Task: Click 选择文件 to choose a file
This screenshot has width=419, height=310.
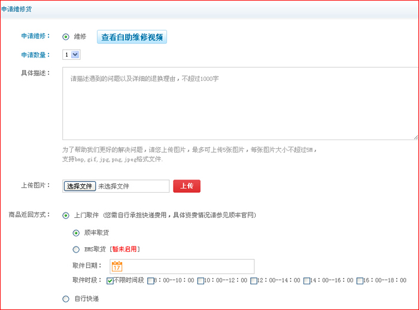Action: coord(80,186)
